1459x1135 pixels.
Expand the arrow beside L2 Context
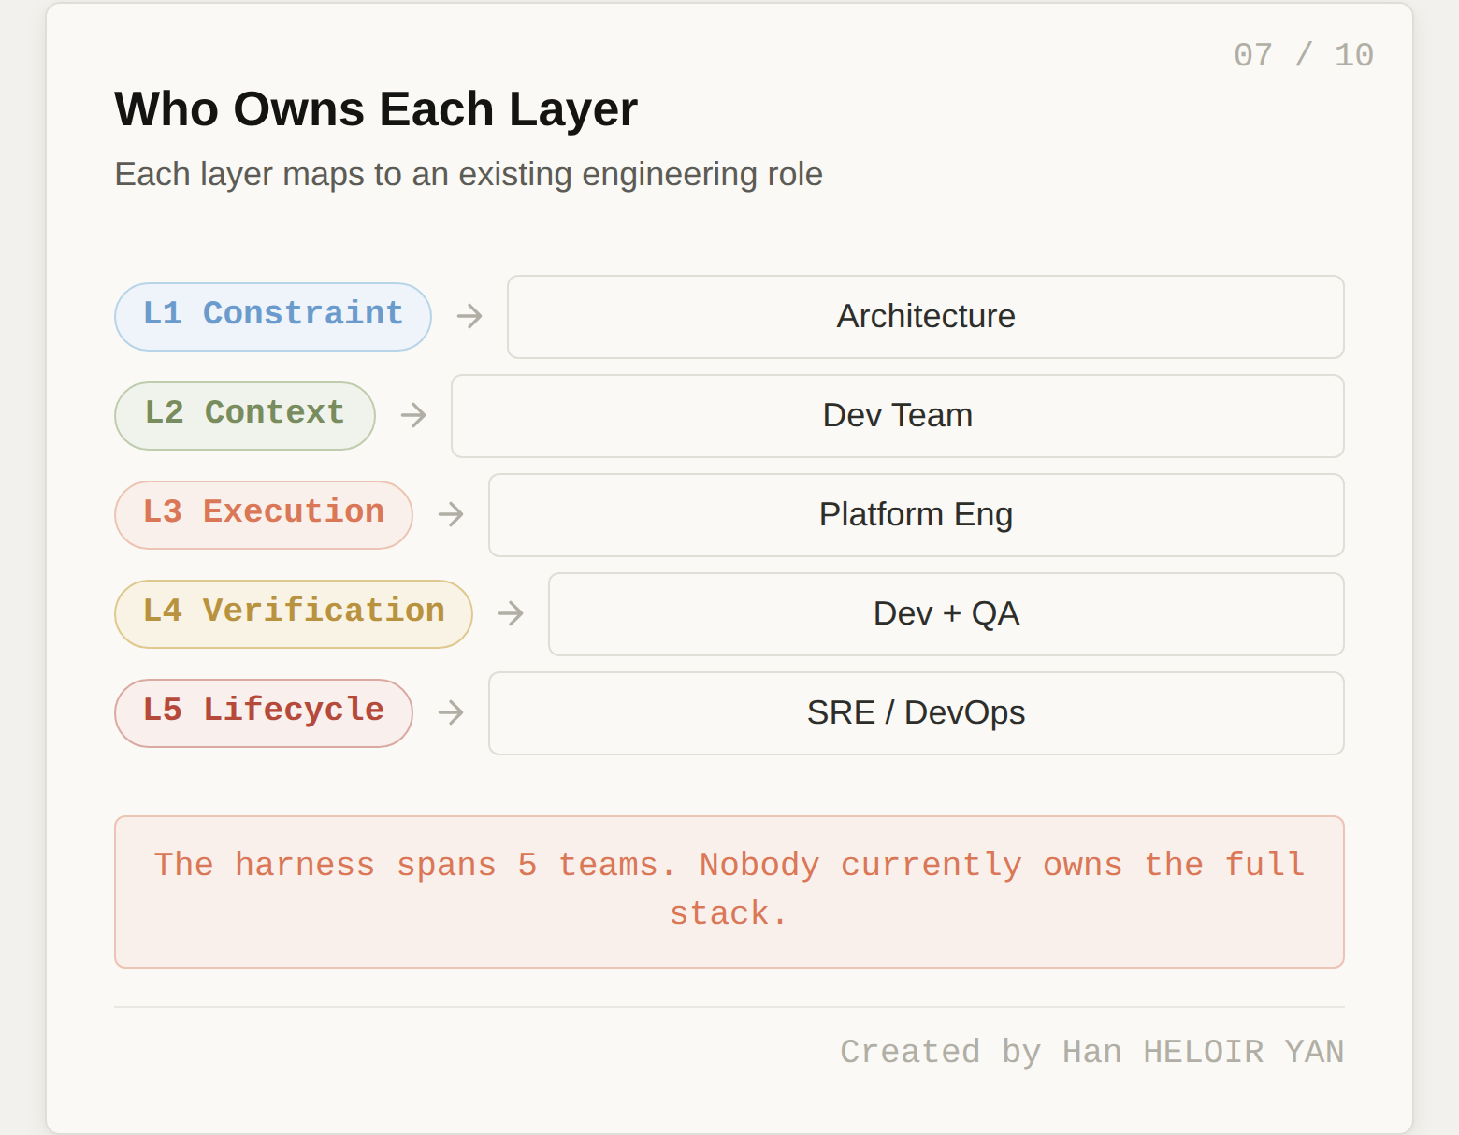coord(413,415)
